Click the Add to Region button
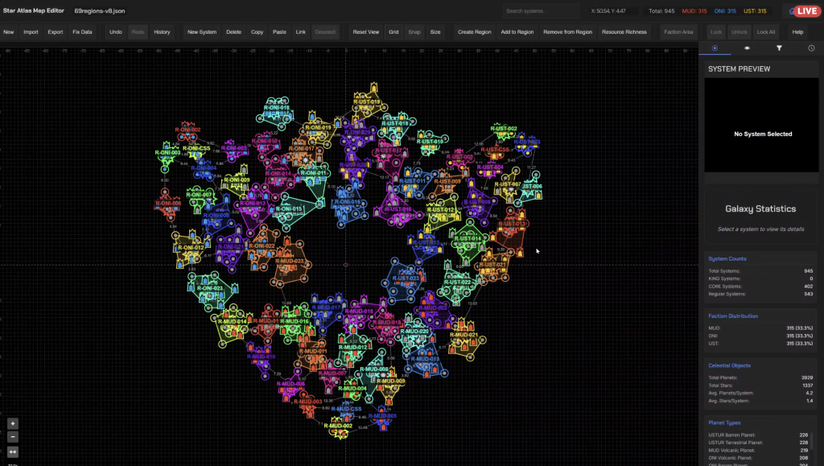This screenshot has height=466, width=824. (517, 32)
